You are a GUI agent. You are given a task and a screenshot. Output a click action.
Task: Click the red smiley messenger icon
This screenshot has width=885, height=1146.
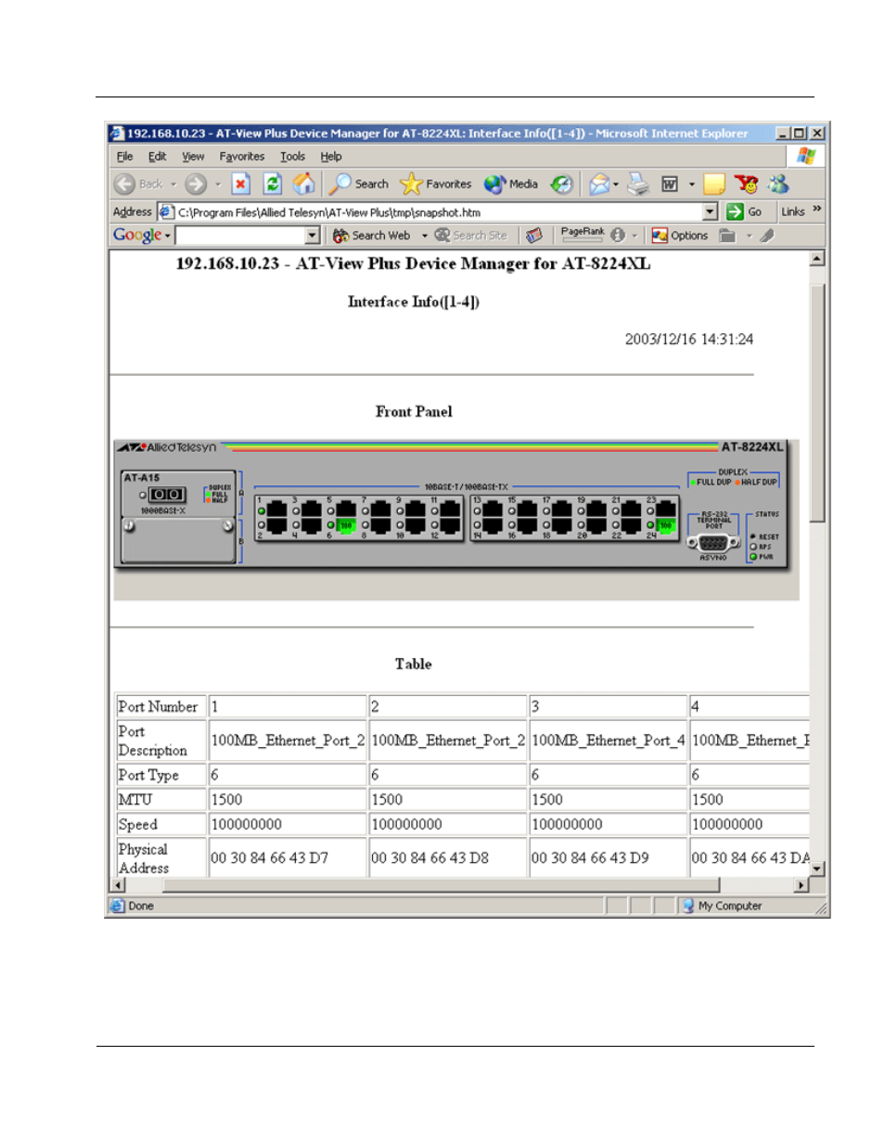coord(746,184)
